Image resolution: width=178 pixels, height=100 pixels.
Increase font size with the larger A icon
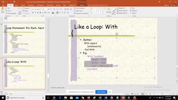pos(49,9)
